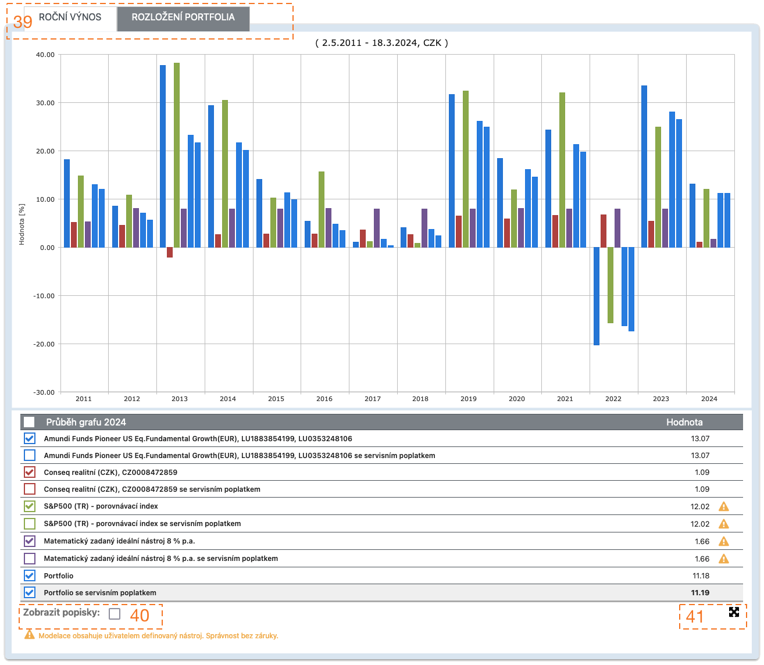This screenshot has width=764, height=665.
Task: Uncheck the Amundi Funds Pioneer series checkbox
Action: point(30,439)
